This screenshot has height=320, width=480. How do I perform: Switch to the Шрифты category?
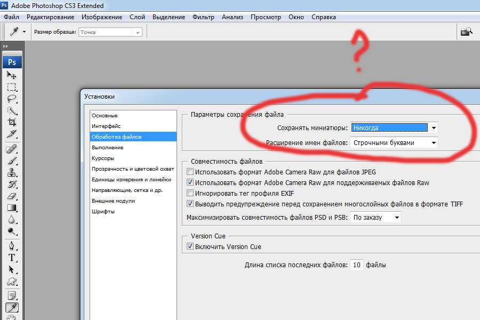click(x=133, y=211)
